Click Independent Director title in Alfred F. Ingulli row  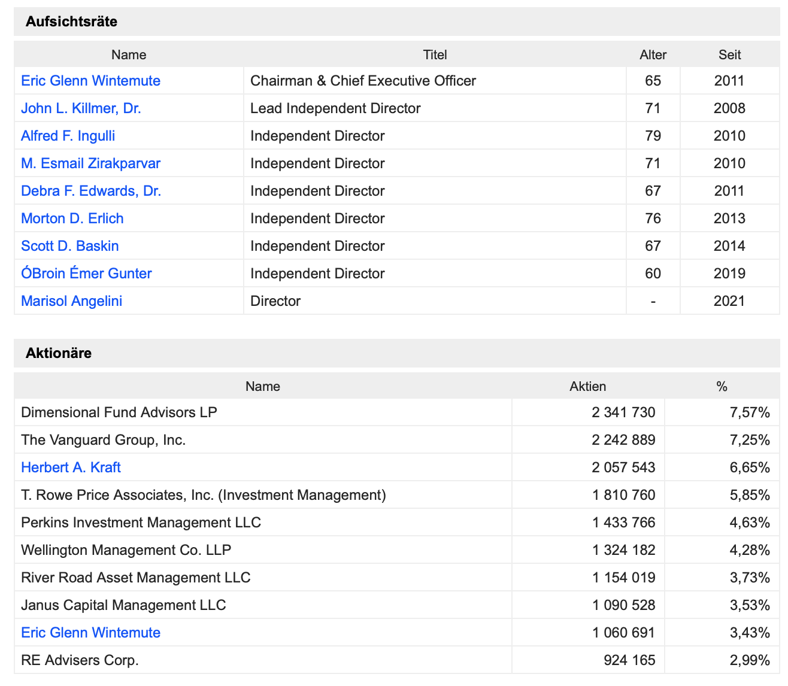pyautogui.click(x=317, y=136)
